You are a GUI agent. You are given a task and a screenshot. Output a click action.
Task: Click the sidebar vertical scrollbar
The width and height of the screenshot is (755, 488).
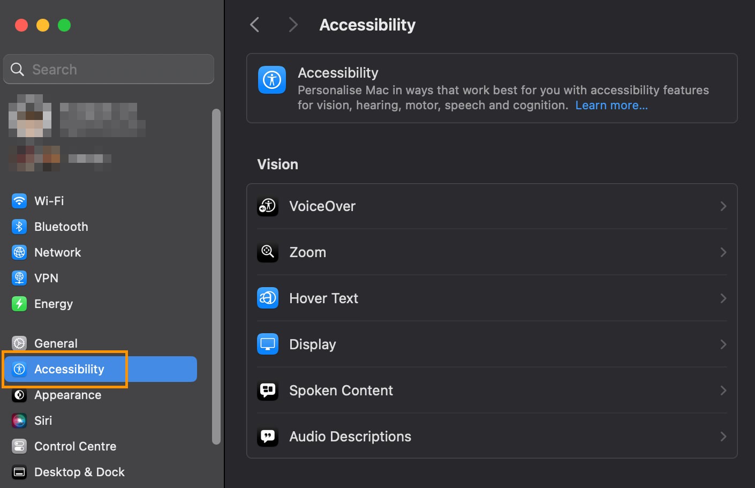click(216, 276)
